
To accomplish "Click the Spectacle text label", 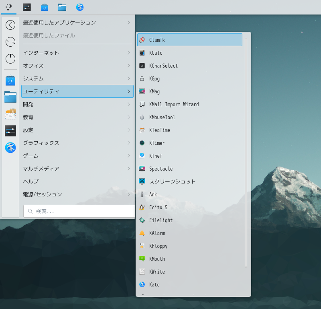I will tap(161, 169).
